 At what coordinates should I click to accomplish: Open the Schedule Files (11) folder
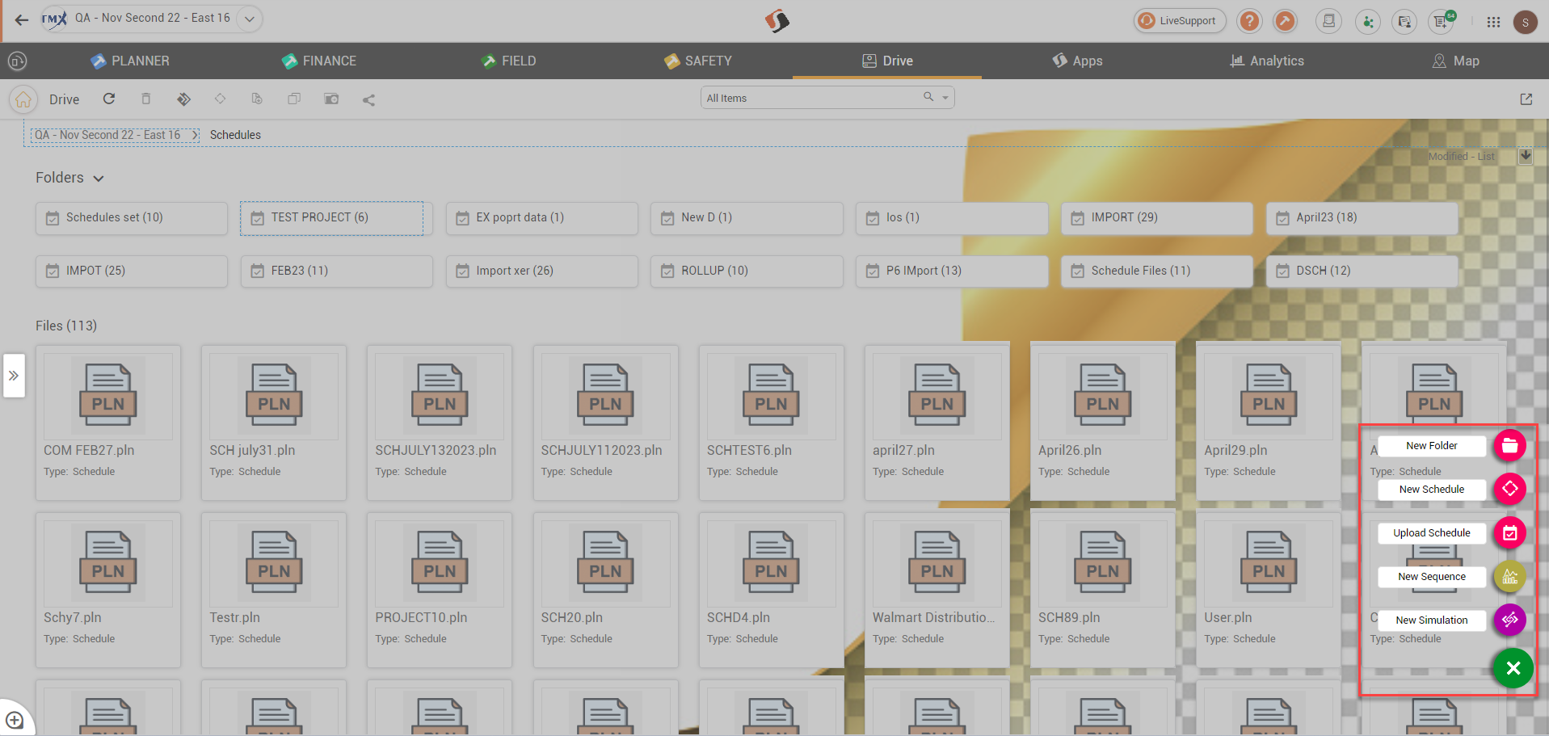[1156, 271]
